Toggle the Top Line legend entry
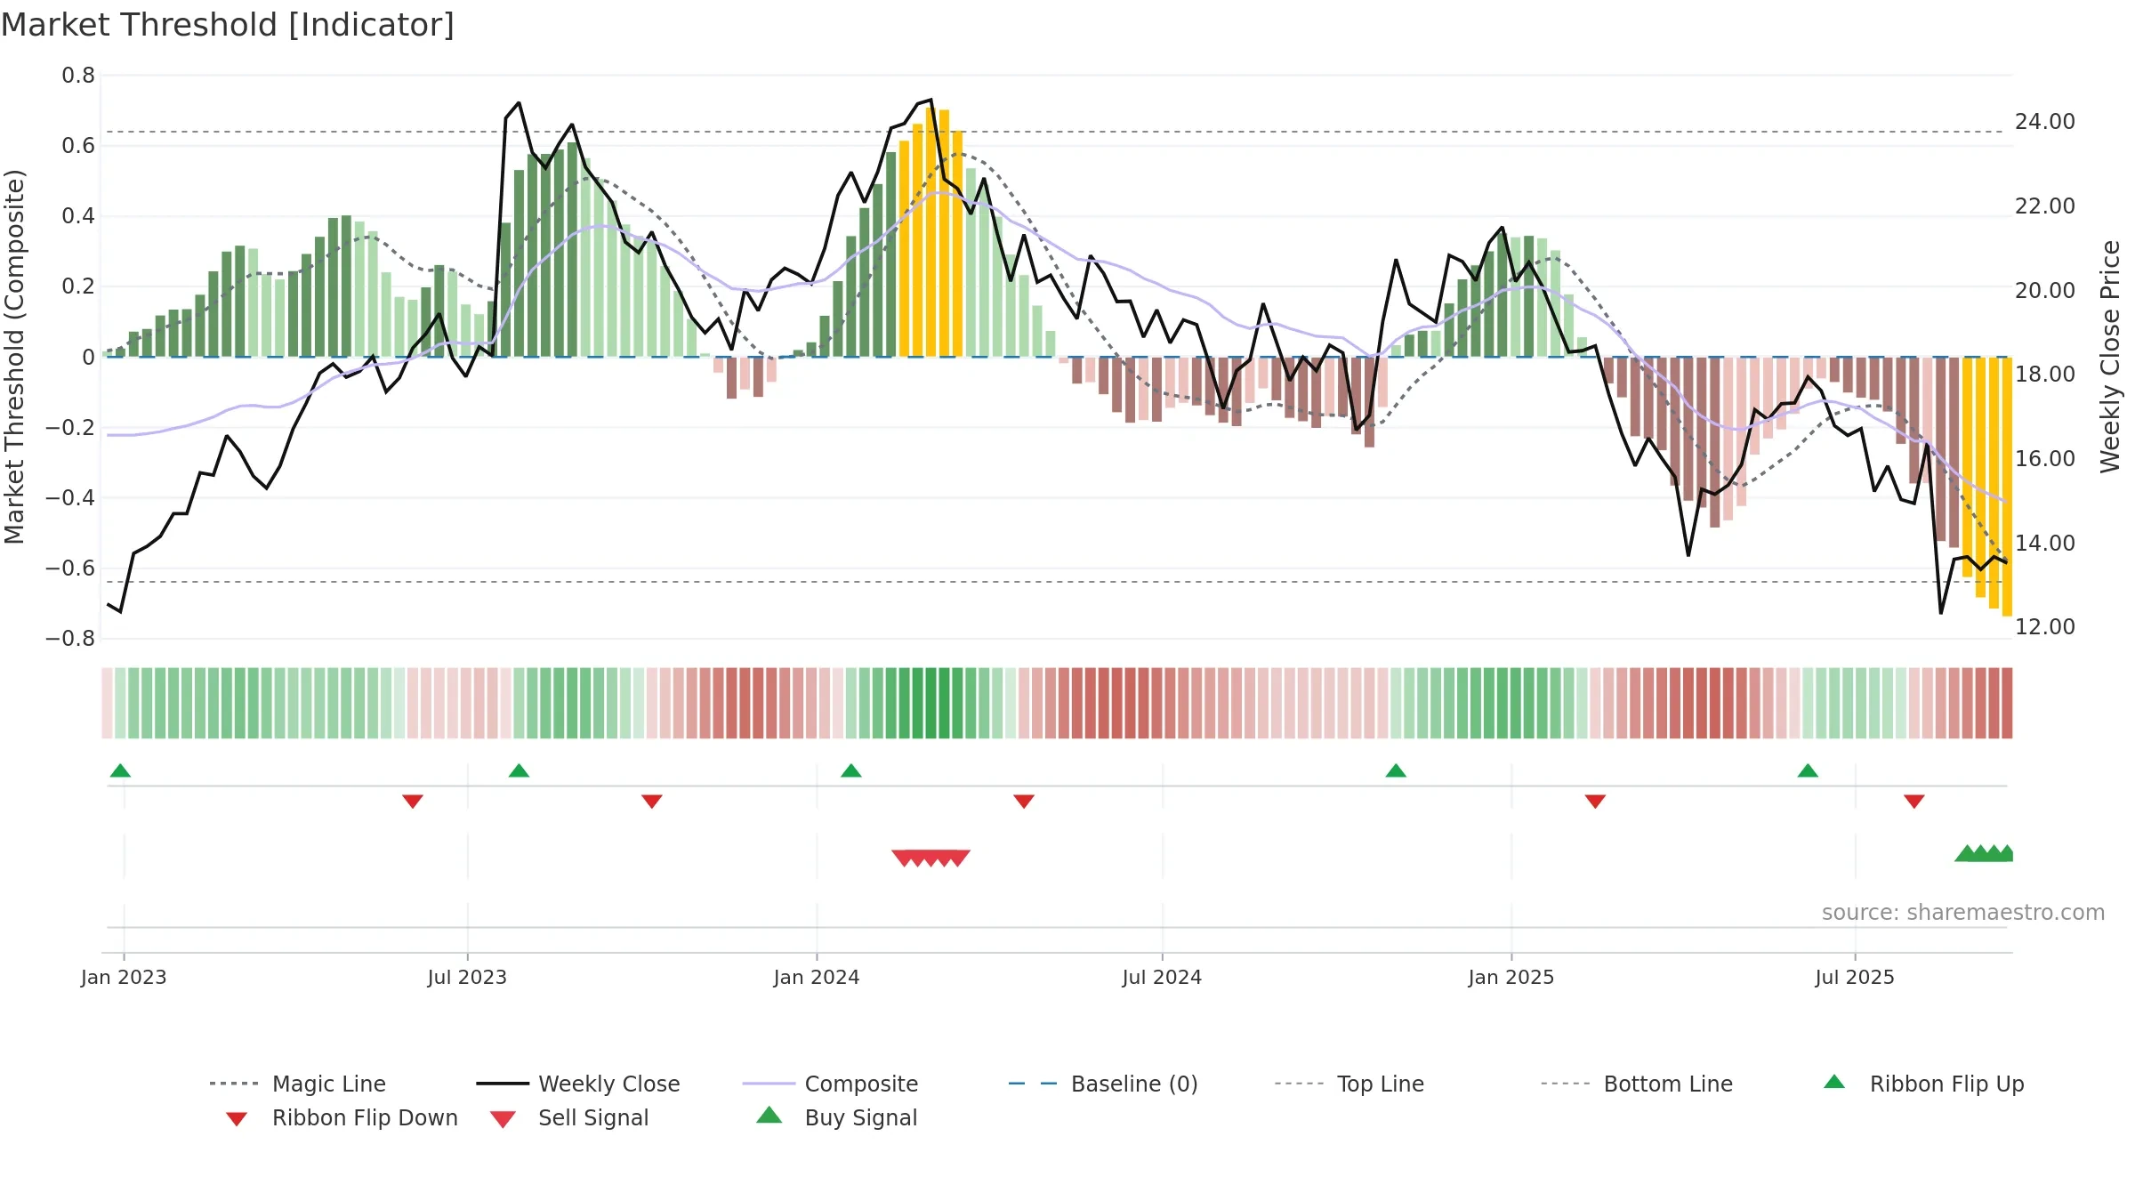This screenshot has height=1201, width=2135. (1349, 1084)
